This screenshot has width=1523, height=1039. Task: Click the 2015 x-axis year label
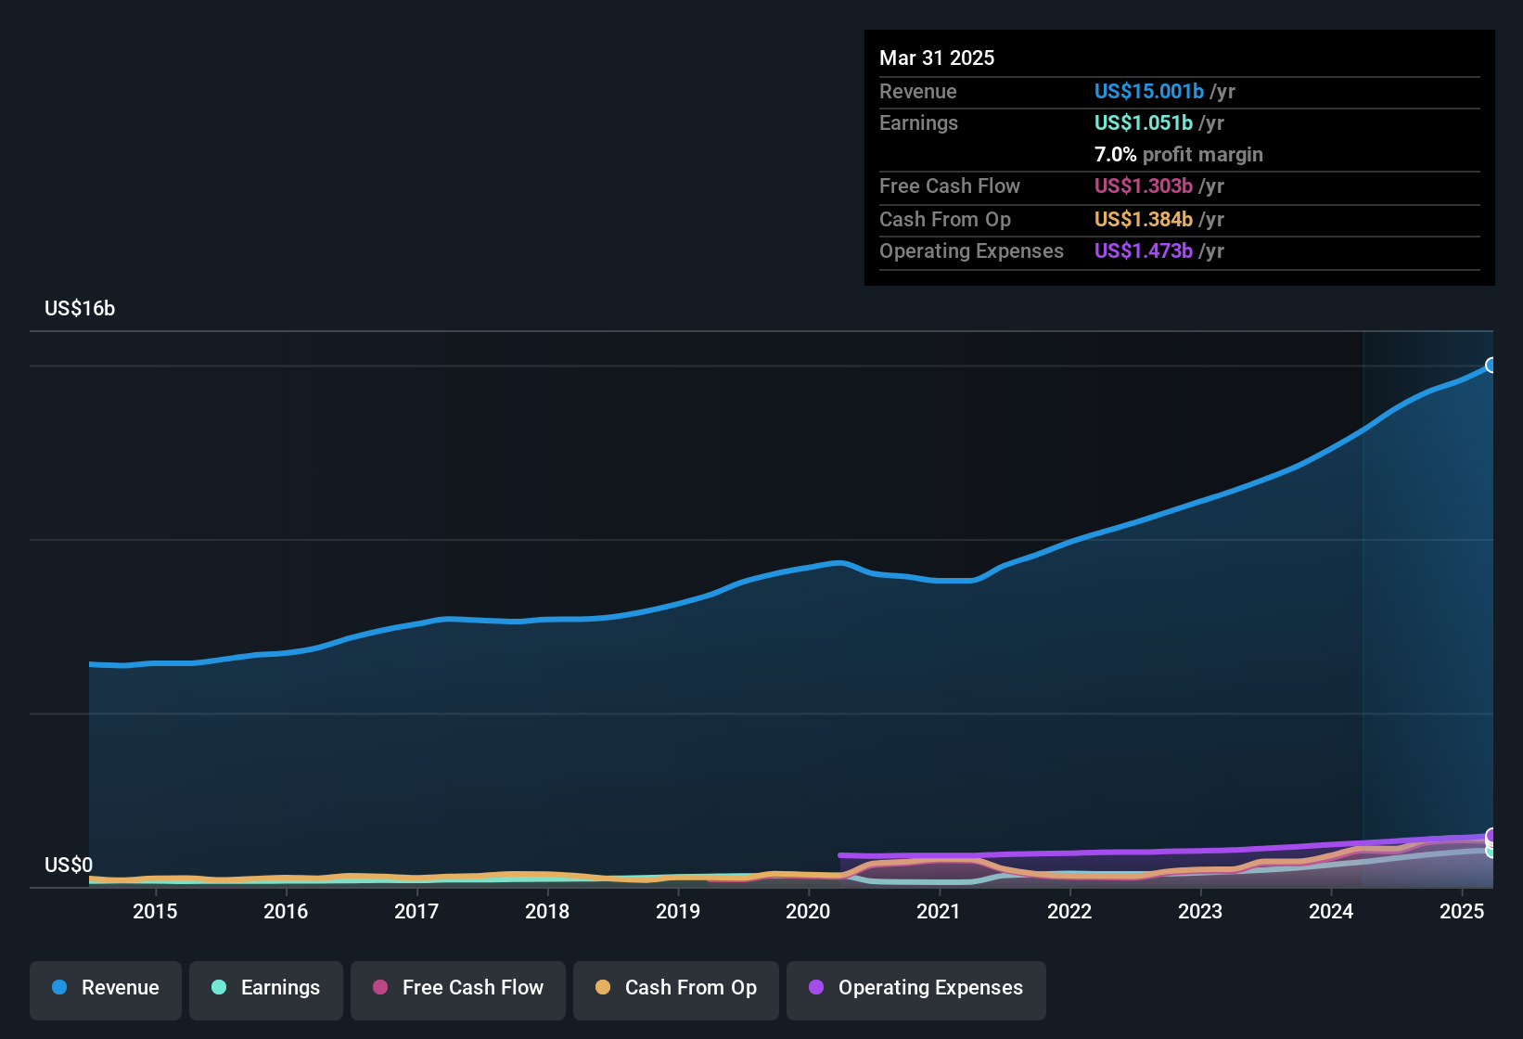pos(155,911)
